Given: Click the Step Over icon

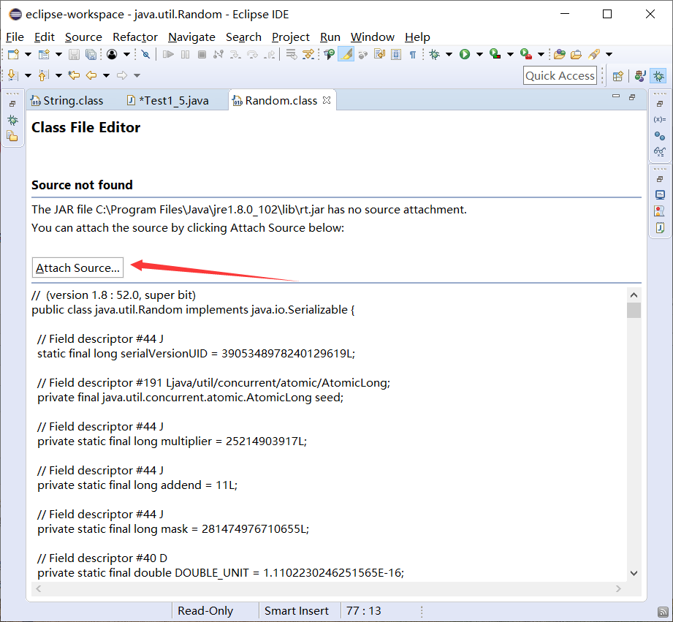Looking at the screenshot, I should [252, 54].
